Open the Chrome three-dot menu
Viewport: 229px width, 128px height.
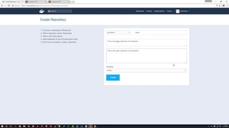[x=227, y=6]
